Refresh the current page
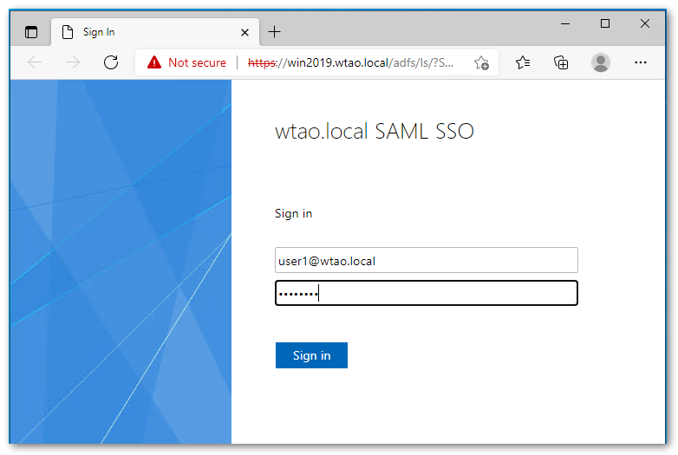 [x=110, y=62]
